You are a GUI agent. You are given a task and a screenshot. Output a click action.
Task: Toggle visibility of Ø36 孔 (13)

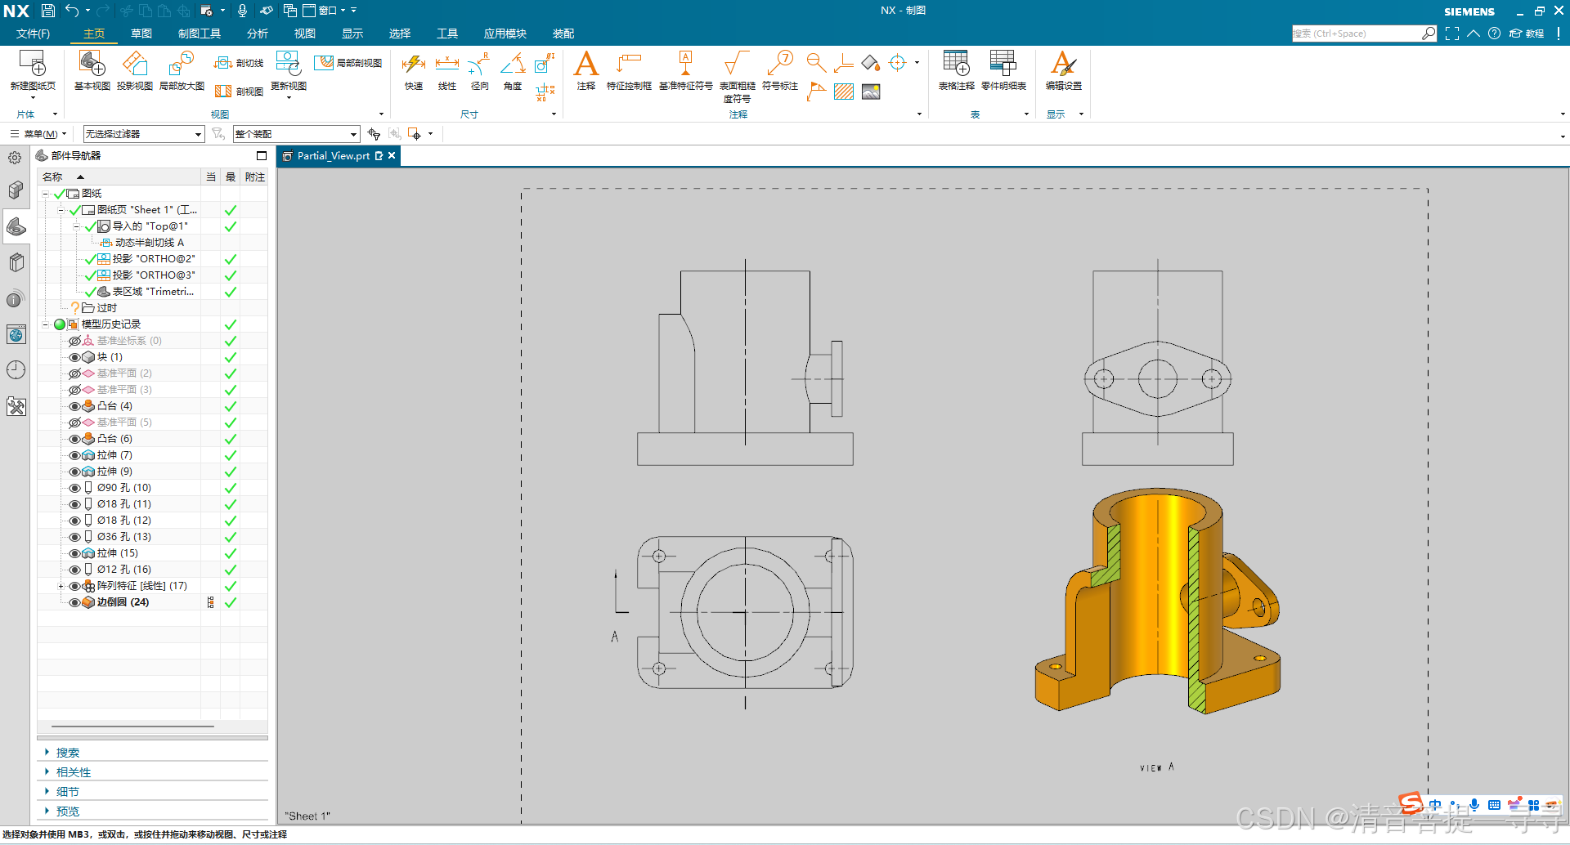[x=74, y=537]
